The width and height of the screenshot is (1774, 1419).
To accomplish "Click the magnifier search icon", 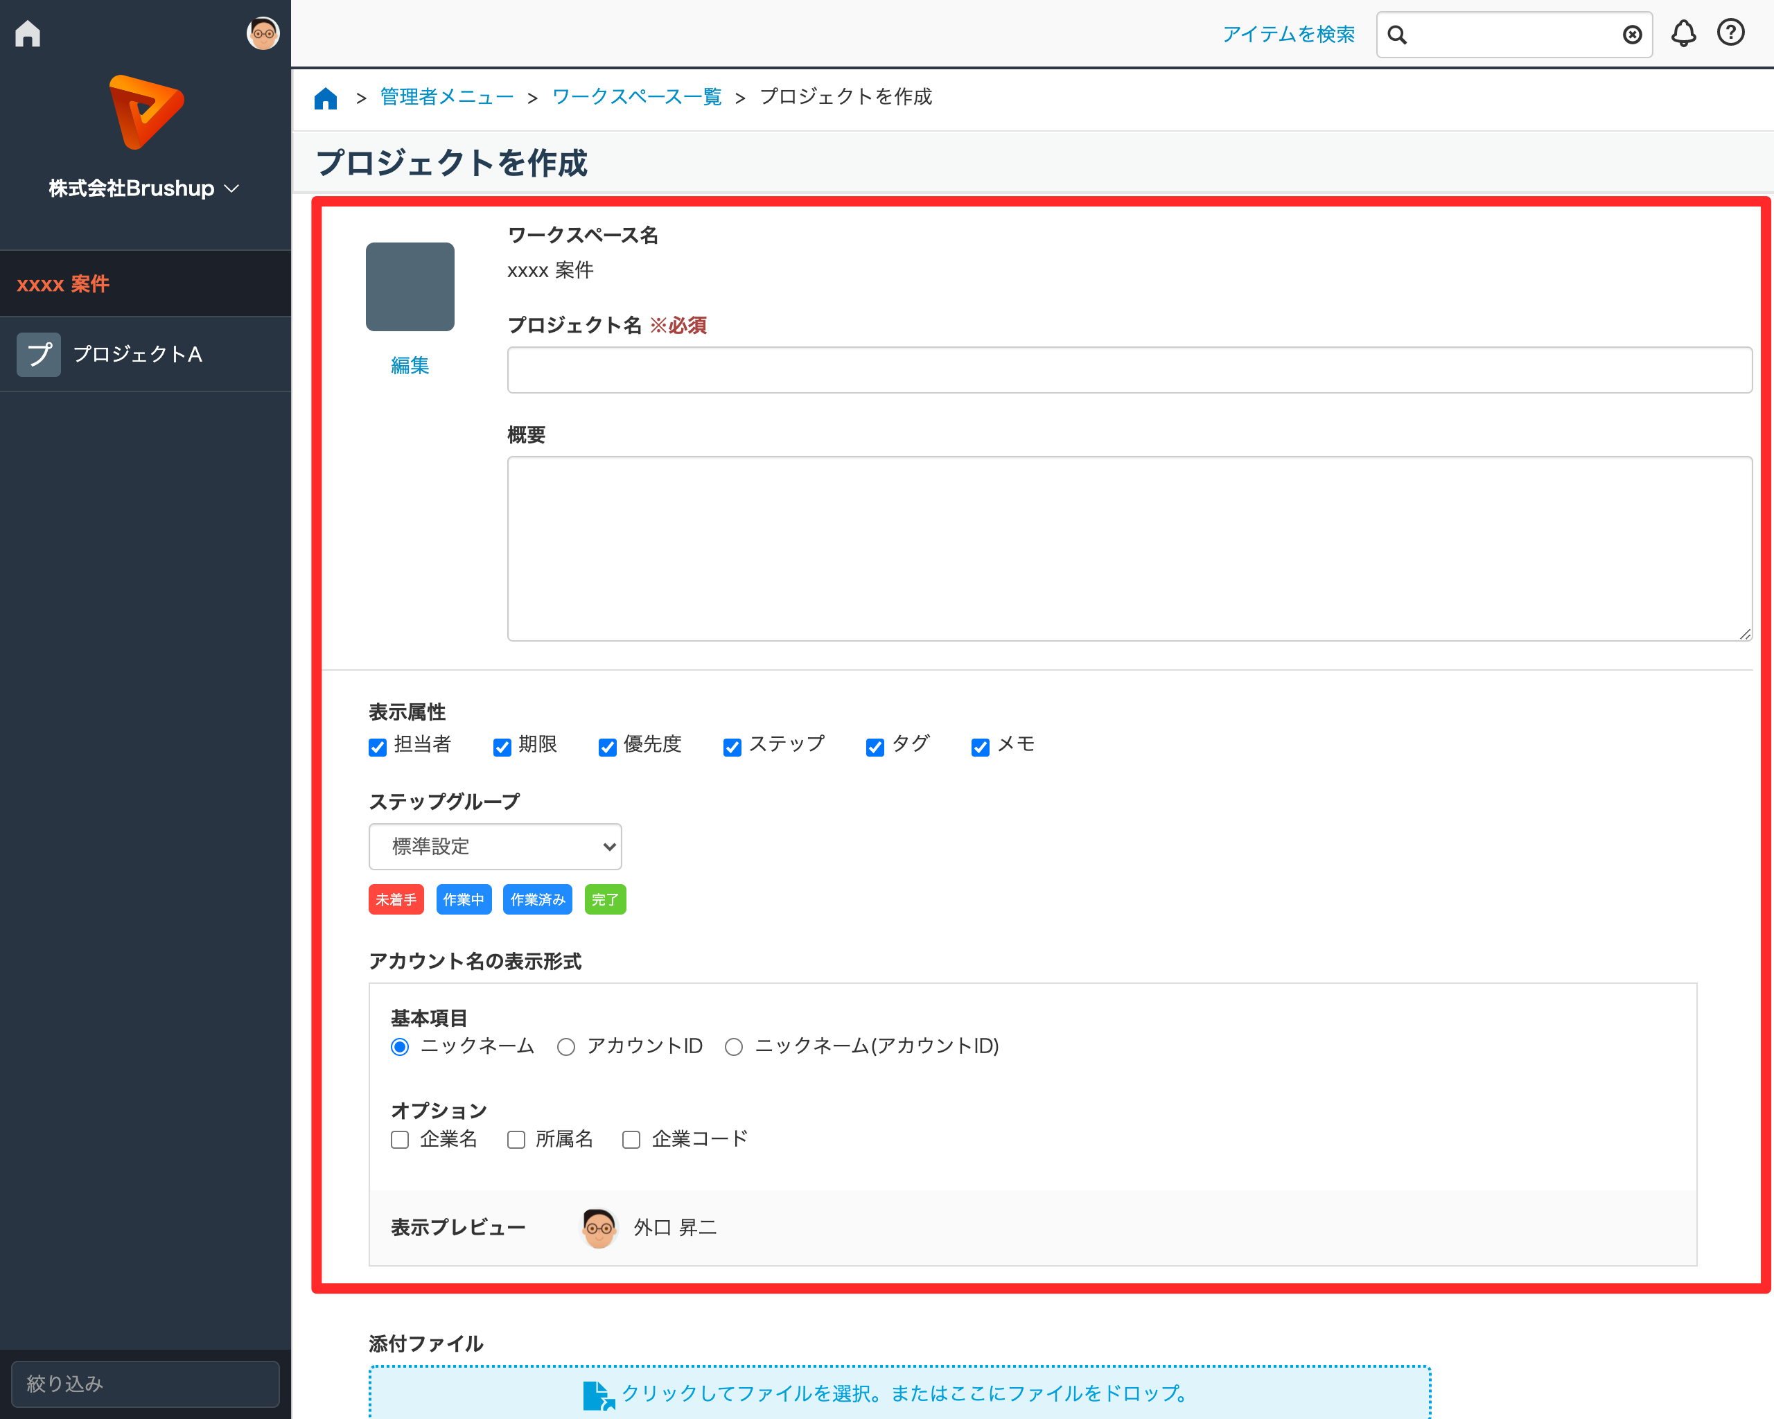I will [x=1397, y=35].
